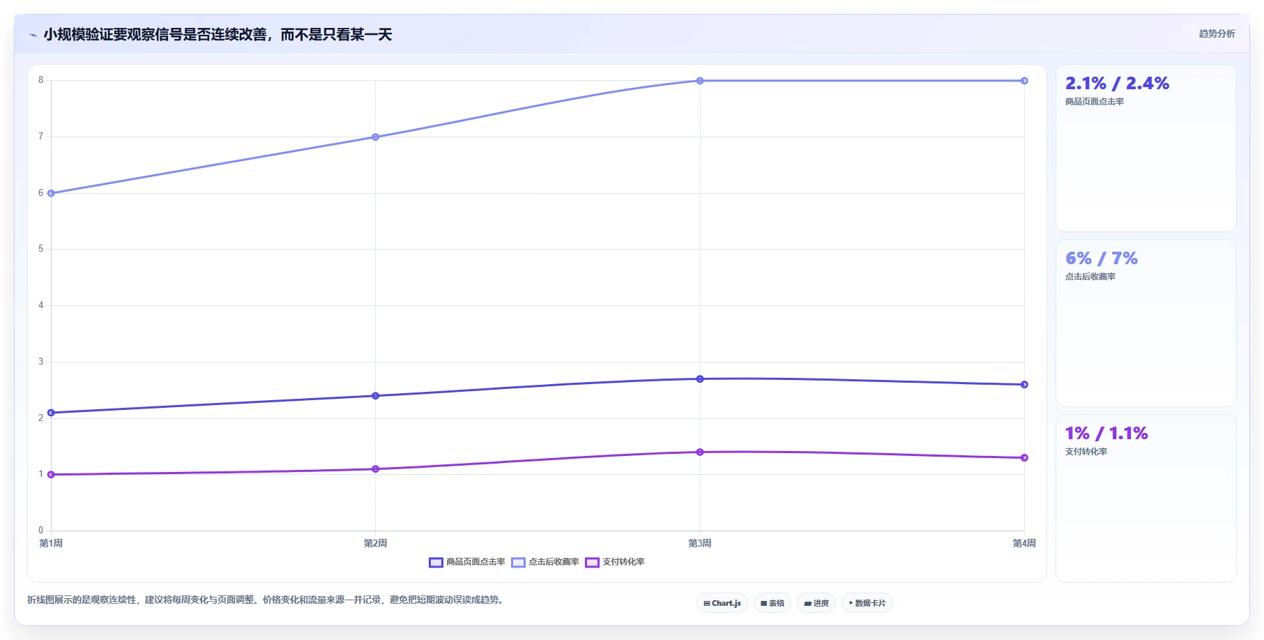The width and height of the screenshot is (1264, 640).
Task: Select 点击后收藏率 data point at 第4周
Action: 1024,81
